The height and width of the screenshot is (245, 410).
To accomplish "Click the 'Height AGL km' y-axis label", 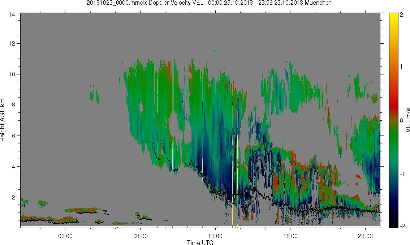I will point(3,120).
